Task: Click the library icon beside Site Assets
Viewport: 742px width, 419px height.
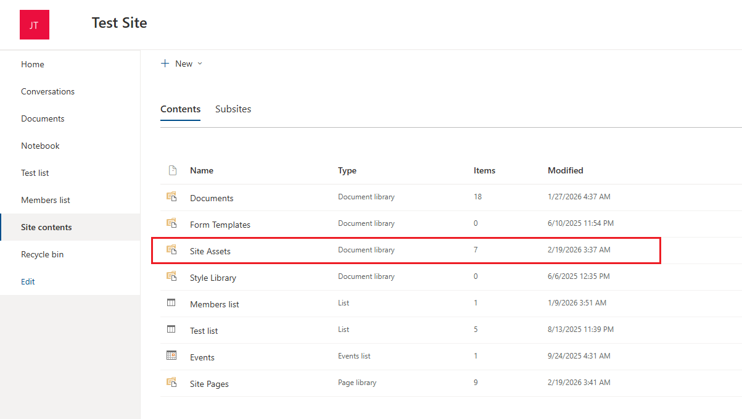Action: coord(171,250)
